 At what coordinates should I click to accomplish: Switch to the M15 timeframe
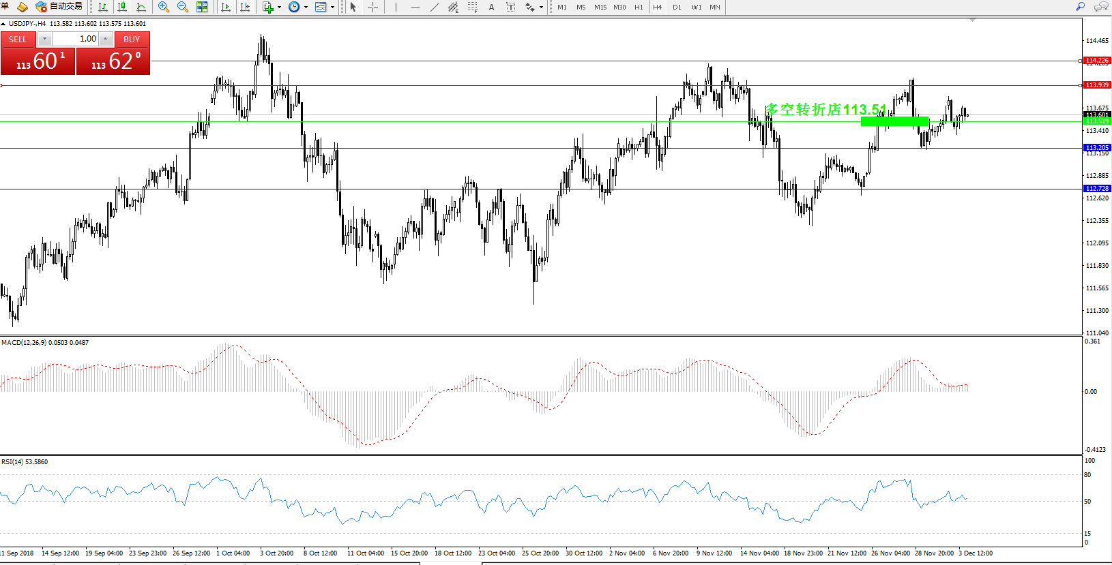point(600,7)
